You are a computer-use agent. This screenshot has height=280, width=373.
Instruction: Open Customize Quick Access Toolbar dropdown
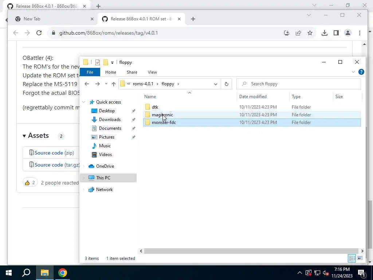(112, 63)
